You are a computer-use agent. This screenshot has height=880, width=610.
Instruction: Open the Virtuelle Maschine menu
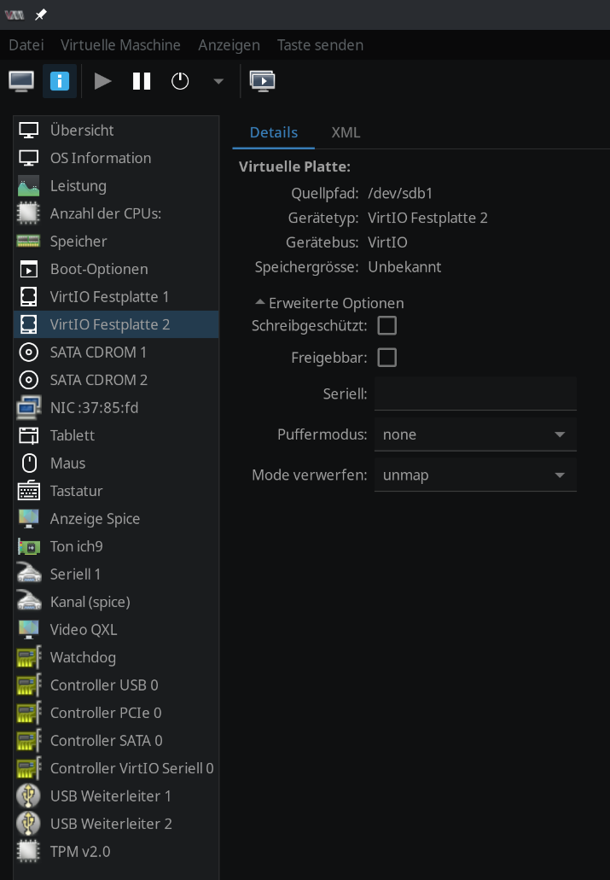coord(120,45)
